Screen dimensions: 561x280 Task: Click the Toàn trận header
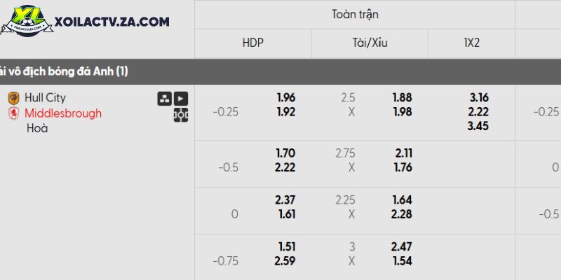[355, 15]
